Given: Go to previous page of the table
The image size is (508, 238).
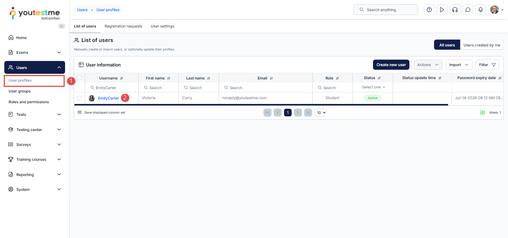Looking at the screenshot, I should pyautogui.click(x=277, y=113).
